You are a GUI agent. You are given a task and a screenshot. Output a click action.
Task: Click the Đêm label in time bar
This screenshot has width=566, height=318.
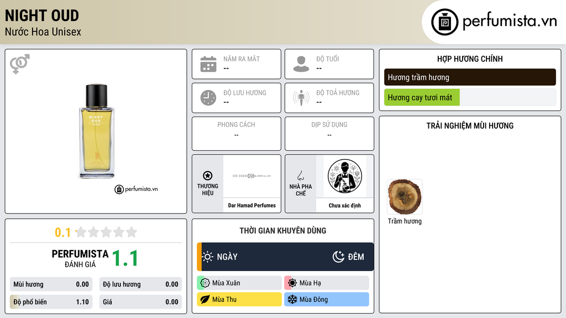click(356, 257)
